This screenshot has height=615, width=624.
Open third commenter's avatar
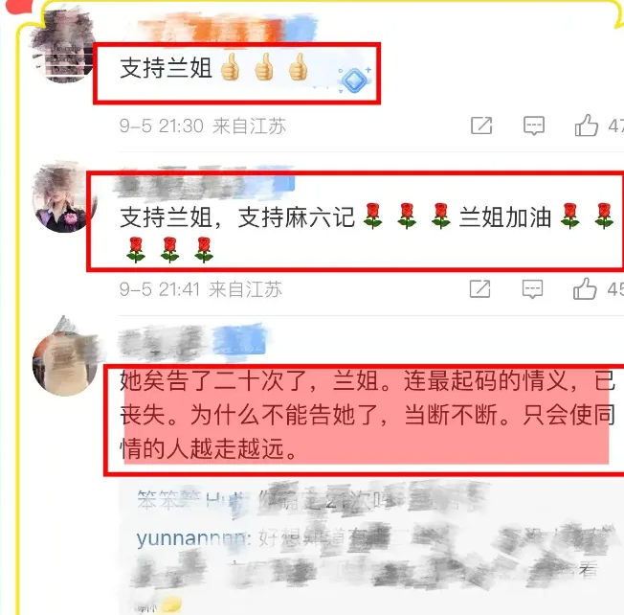click(65, 359)
